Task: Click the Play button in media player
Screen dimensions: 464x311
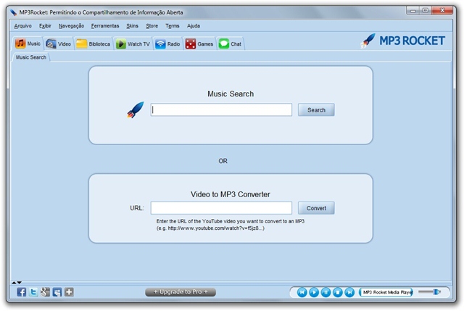Action: point(314,292)
